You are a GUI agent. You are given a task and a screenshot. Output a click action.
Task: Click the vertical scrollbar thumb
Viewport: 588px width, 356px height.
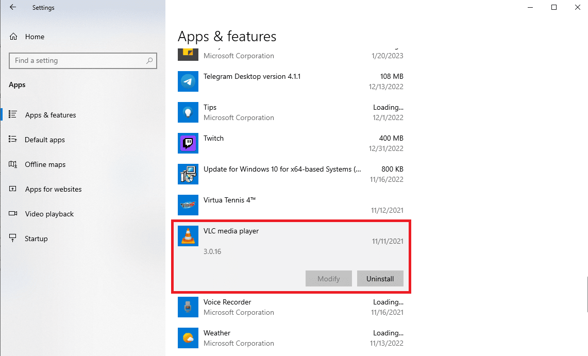point(587,295)
